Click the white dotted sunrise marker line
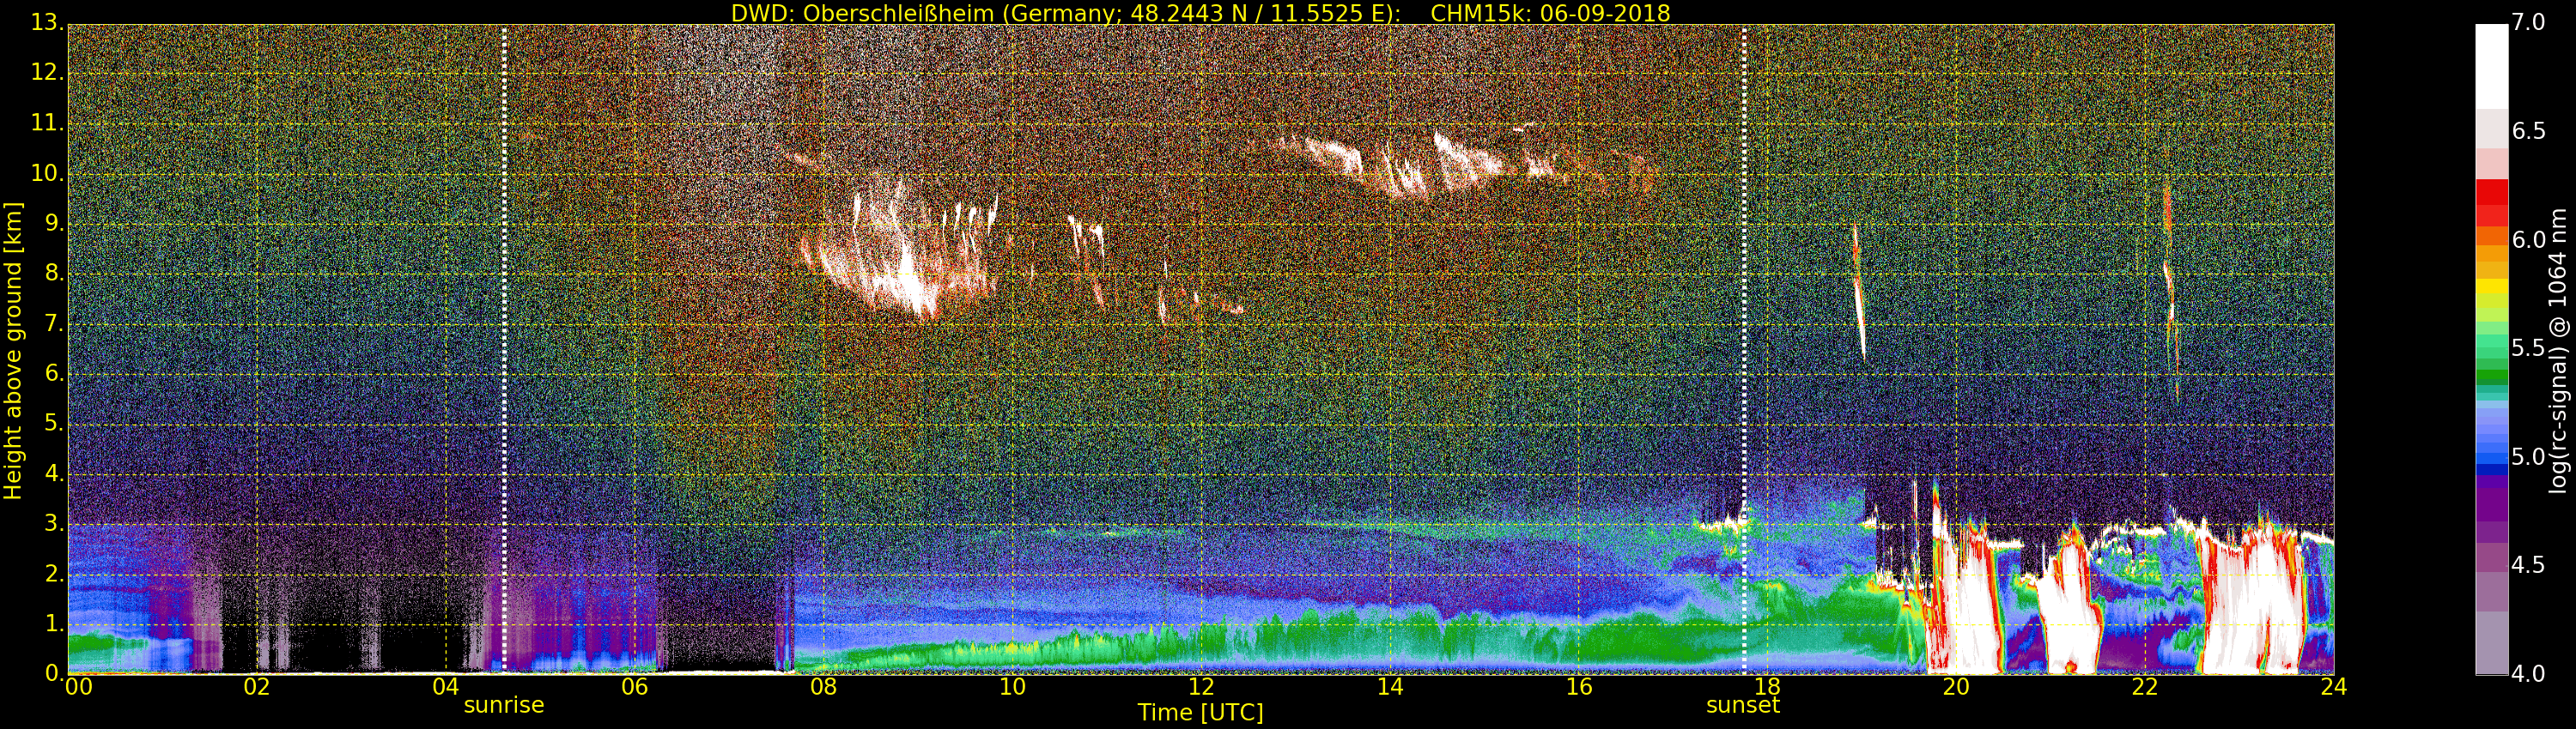This screenshot has width=2576, height=729. coord(504,350)
